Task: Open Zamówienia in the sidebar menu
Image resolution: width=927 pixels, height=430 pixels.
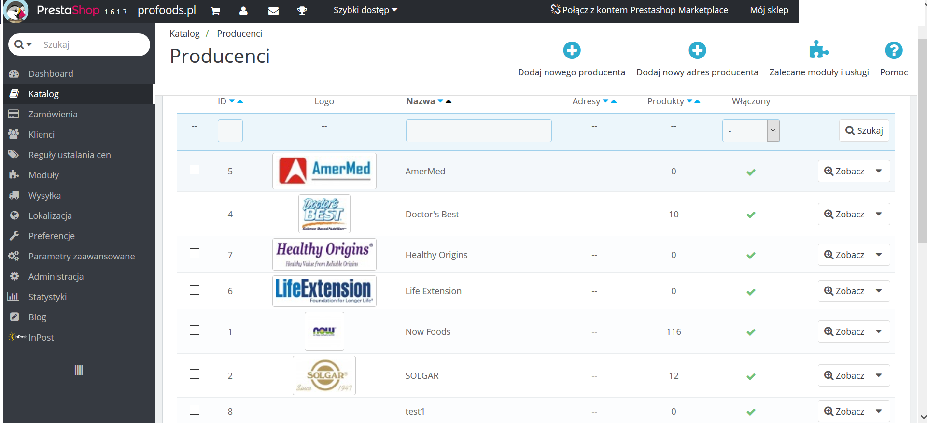Action: (x=53, y=114)
